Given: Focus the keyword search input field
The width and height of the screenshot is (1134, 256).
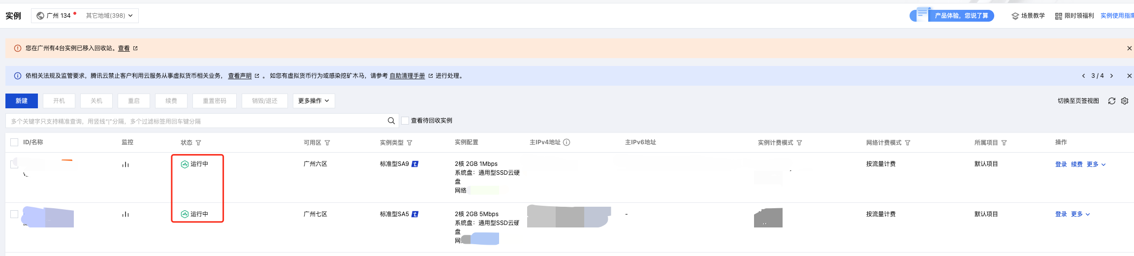Looking at the screenshot, I should tap(197, 121).
